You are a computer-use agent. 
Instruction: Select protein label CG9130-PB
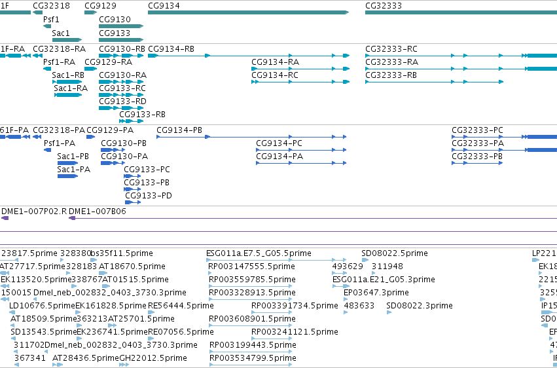pos(124,143)
